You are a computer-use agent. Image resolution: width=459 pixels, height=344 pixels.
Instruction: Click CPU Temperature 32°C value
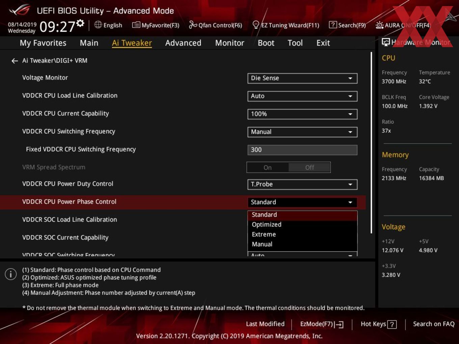pyautogui.click(x=425, y=81)
